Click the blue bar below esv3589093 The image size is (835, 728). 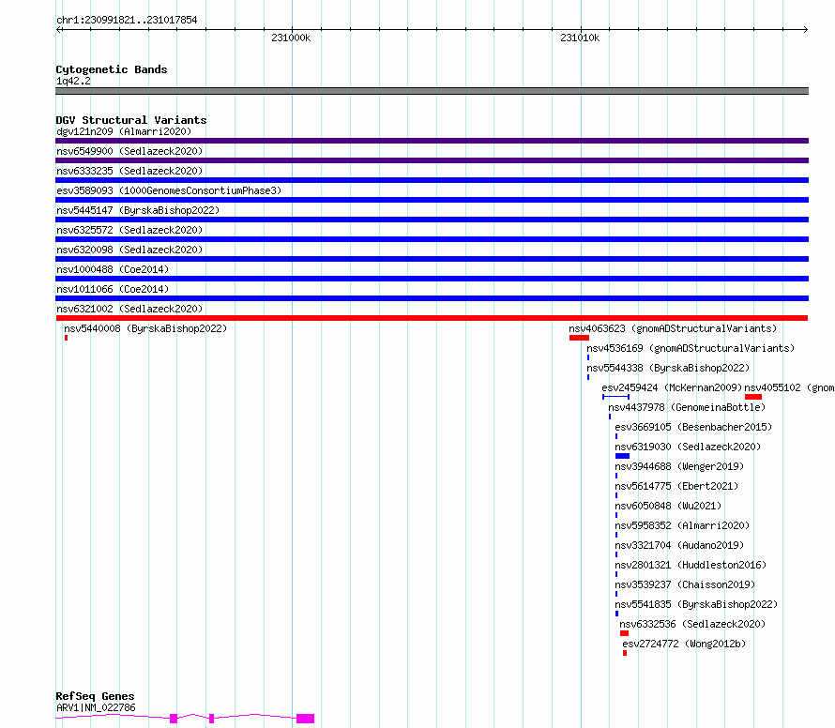pos(432,200)
